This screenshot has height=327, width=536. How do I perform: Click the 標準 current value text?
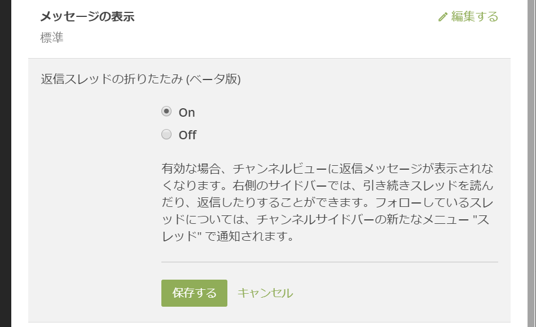coord(52,38)
